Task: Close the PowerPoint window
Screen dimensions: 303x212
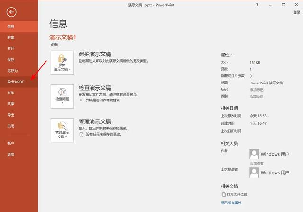Action: click(297, 5)
